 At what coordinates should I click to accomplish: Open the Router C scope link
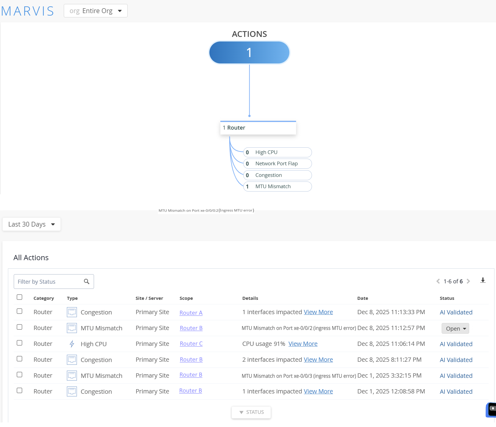pos(191,344)
